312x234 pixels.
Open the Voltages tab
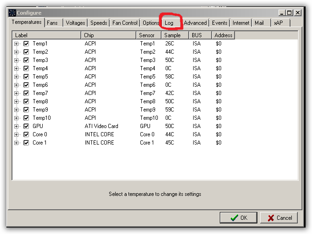tap(75, 23)
